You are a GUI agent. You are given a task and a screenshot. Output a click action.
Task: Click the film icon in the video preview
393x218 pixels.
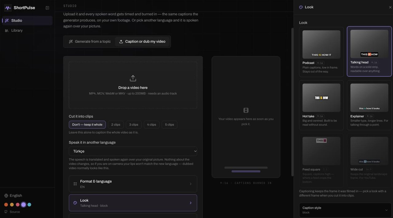[246, 110]
